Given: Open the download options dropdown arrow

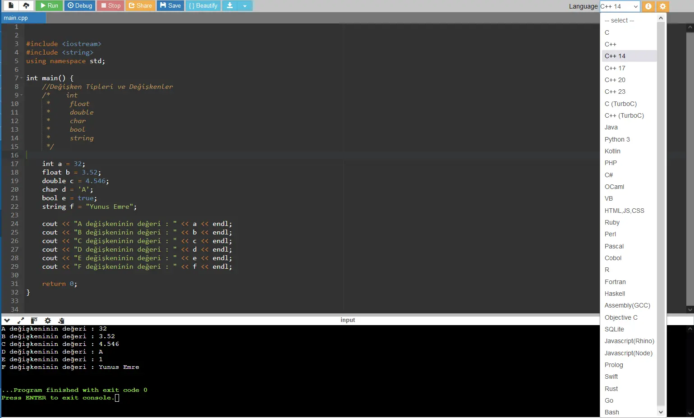Looking at the screenshot, I should tap(245, 6).
